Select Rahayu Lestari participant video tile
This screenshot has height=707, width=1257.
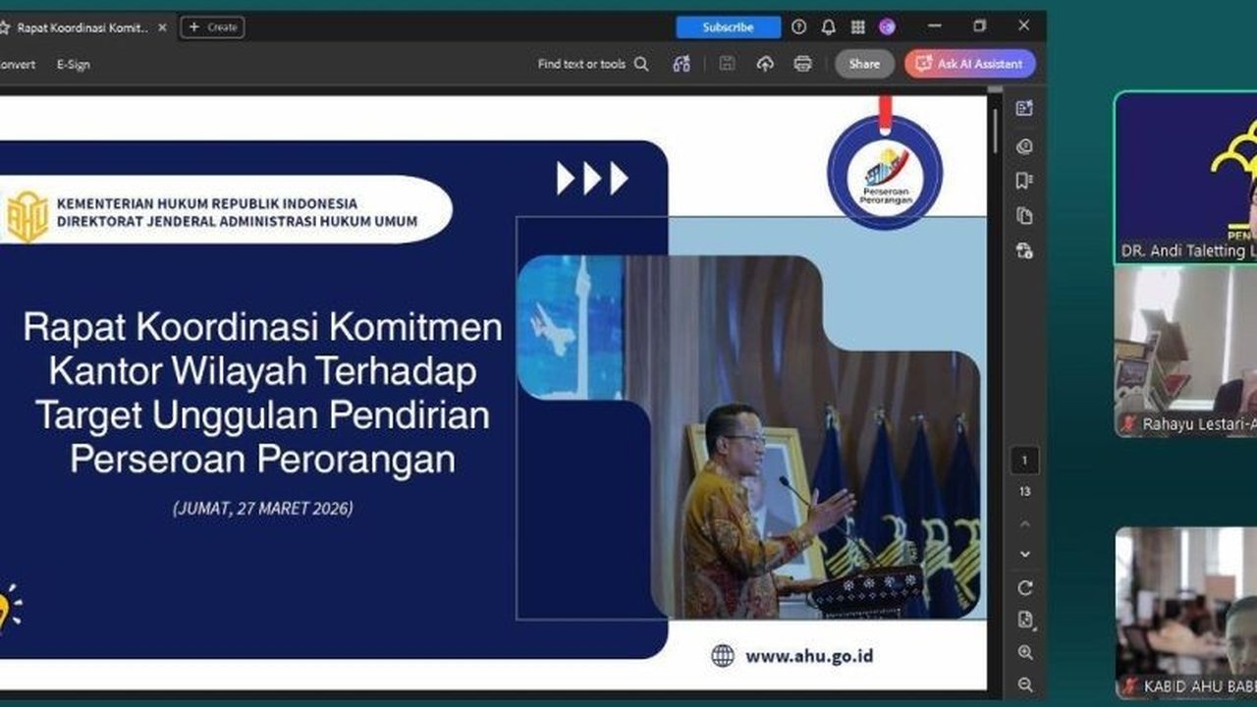(1185, 351)
